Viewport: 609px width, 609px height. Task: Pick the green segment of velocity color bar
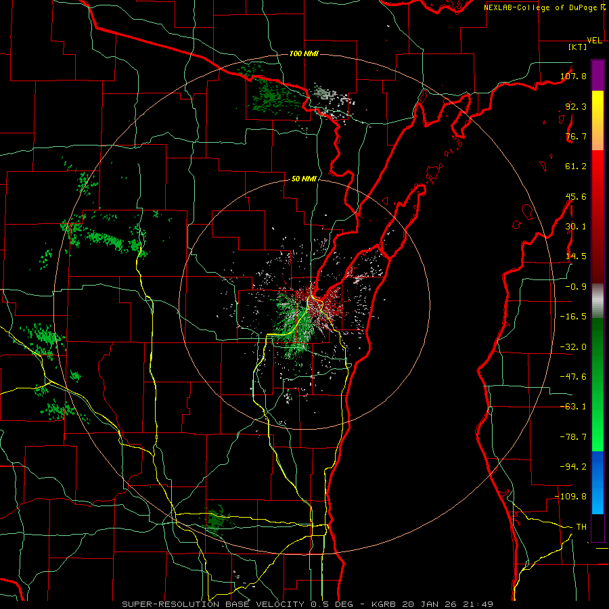[597, 384]
